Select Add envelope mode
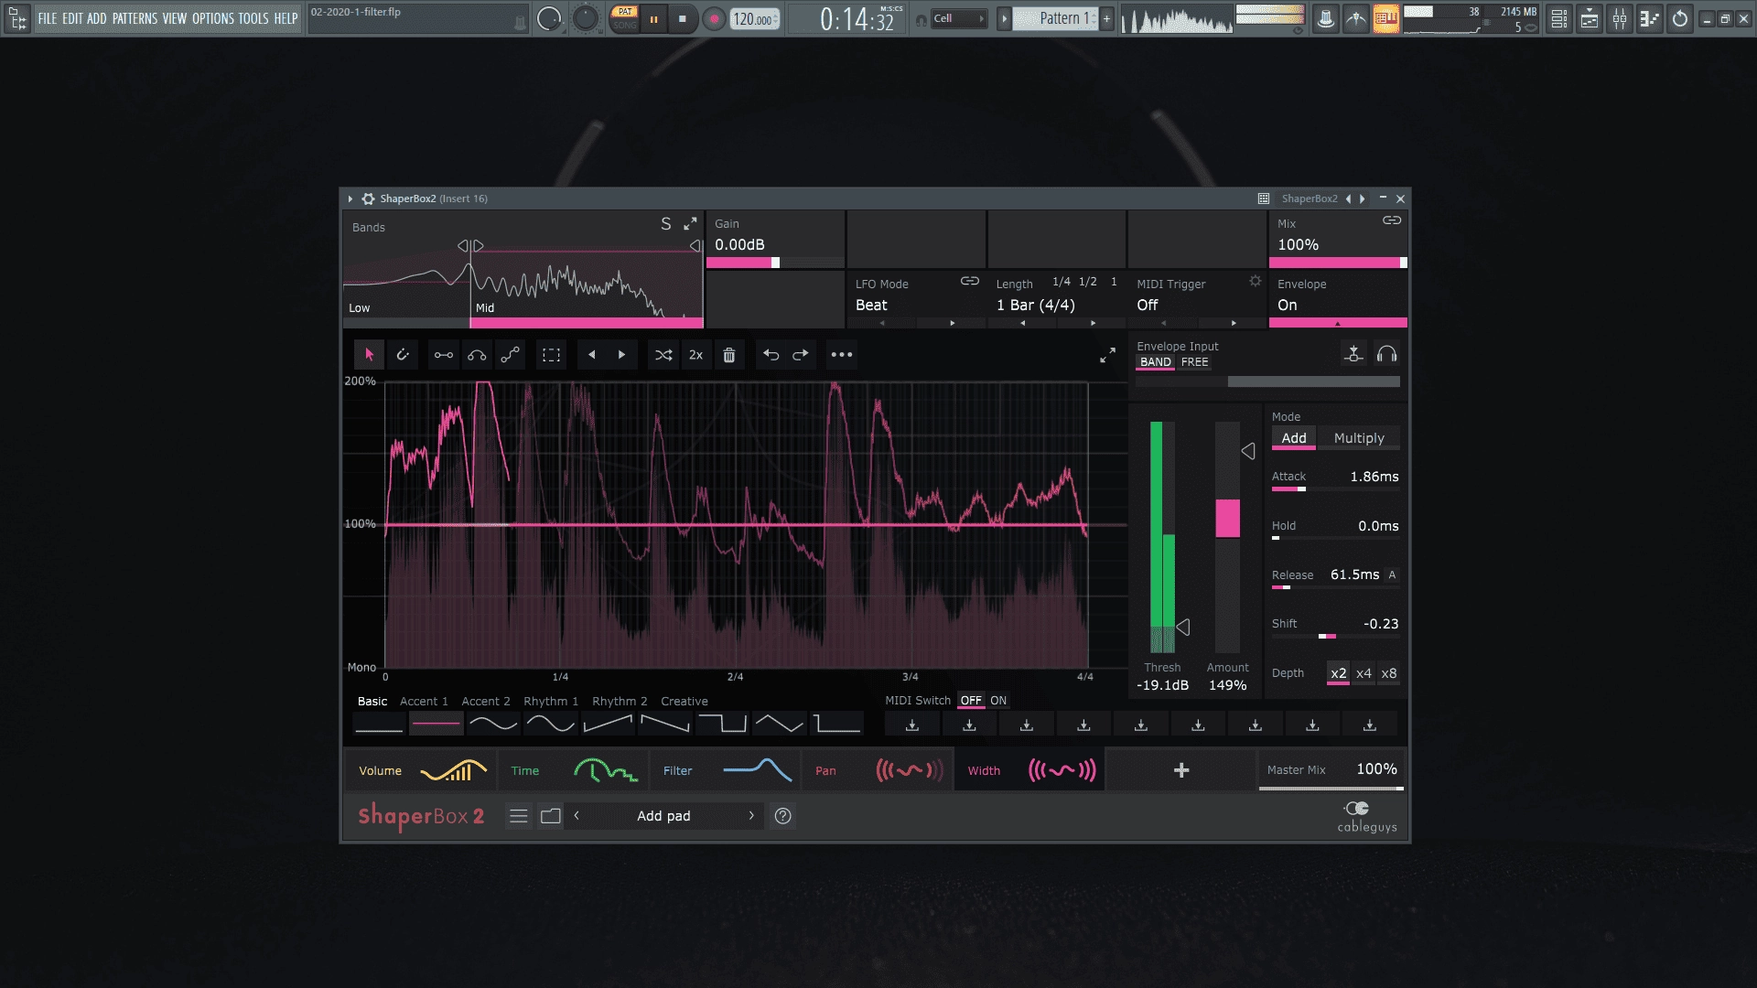1757x988 pixels. click(x=1294, y=438)
